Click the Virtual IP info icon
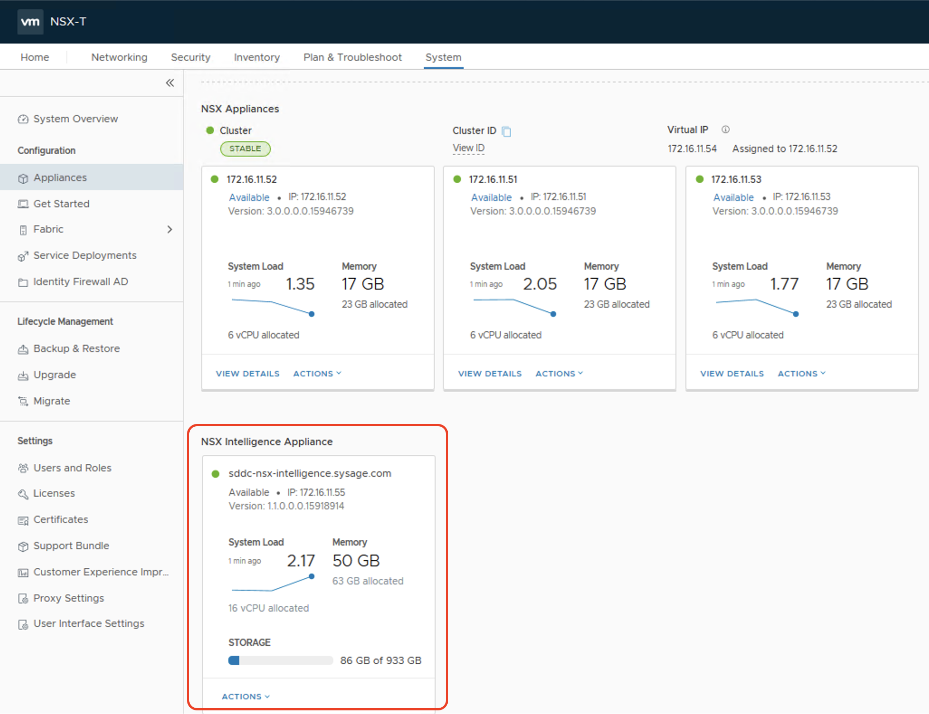This screenshot has height=714, width=929. tap(725, 129)
